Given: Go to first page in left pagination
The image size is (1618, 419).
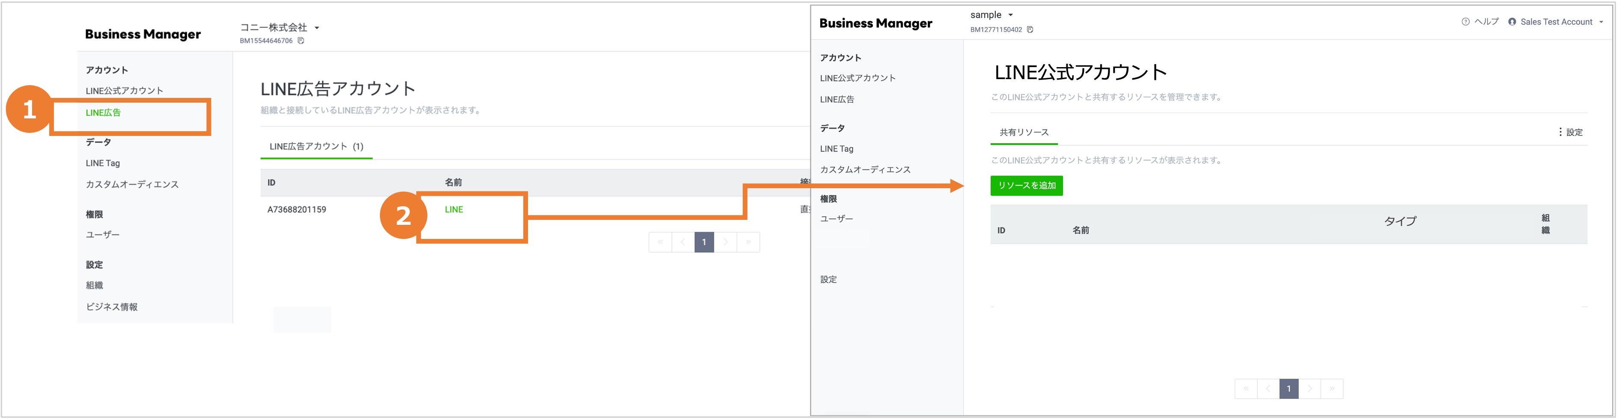Looking at the screenshot, I should point(660,242).
